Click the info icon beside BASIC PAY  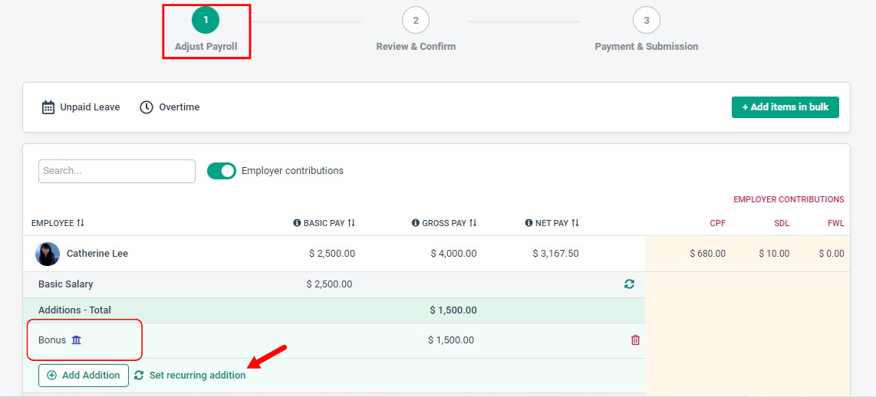pyautogui.click(x=297, y=223)
